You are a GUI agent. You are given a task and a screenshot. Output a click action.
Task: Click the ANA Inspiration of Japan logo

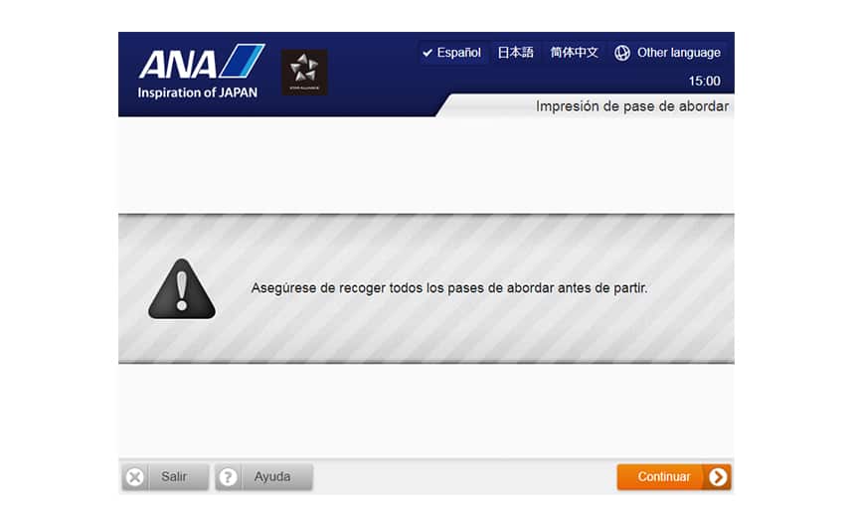point(201,72)
